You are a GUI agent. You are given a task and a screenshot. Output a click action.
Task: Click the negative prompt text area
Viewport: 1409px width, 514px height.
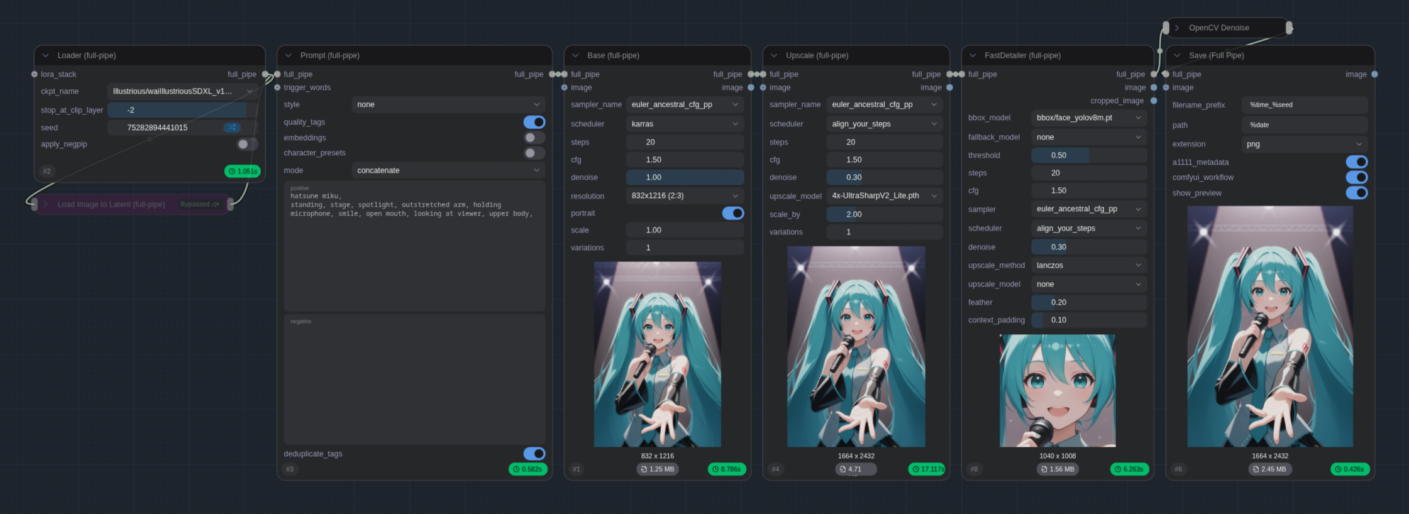click(414, 380)
